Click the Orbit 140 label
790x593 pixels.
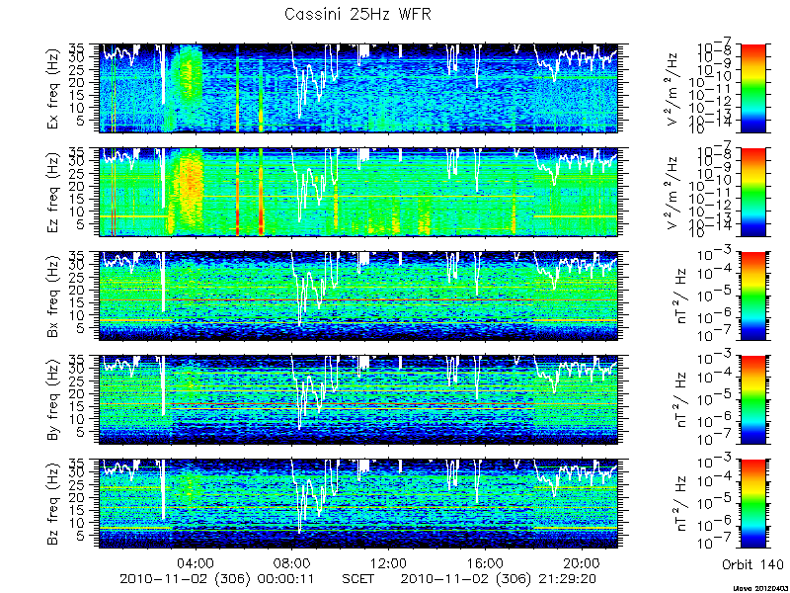coord(751,563)
